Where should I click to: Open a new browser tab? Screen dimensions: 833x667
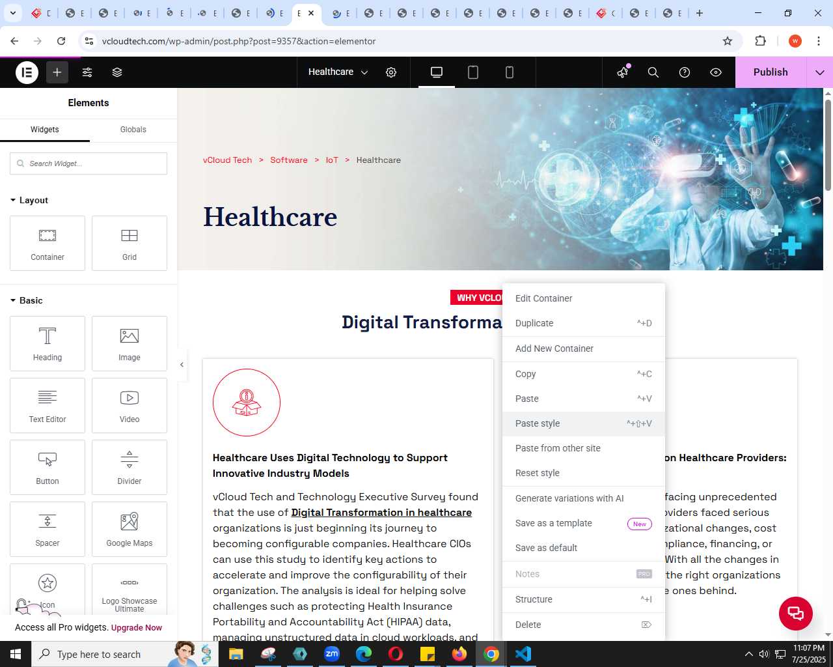(x=700, y=13)
